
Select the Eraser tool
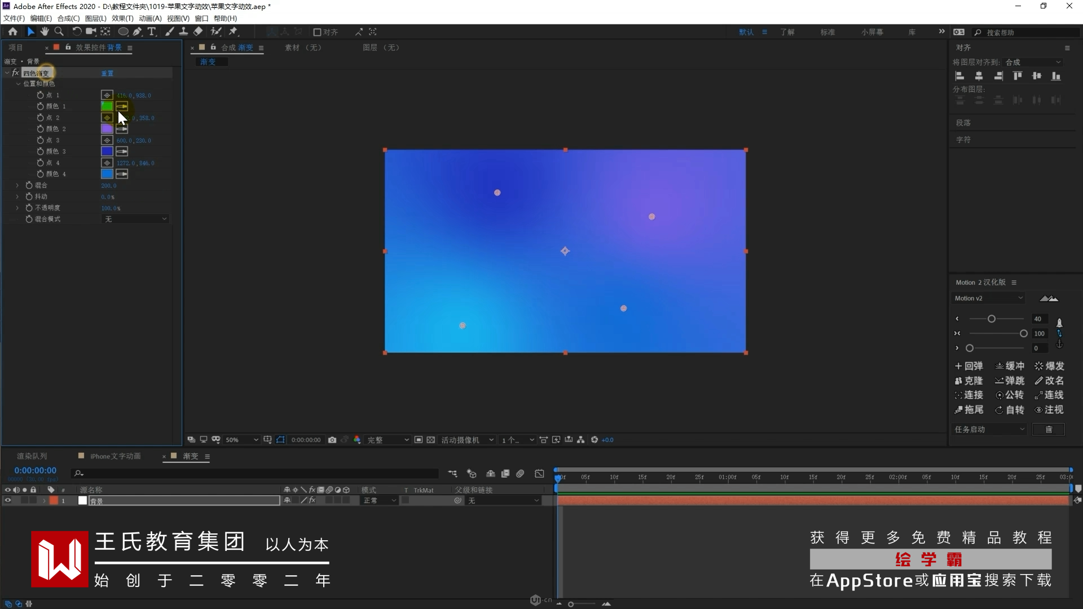(198, 32)
